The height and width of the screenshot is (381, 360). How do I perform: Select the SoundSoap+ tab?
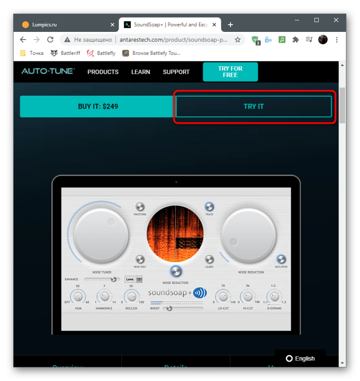170,25
